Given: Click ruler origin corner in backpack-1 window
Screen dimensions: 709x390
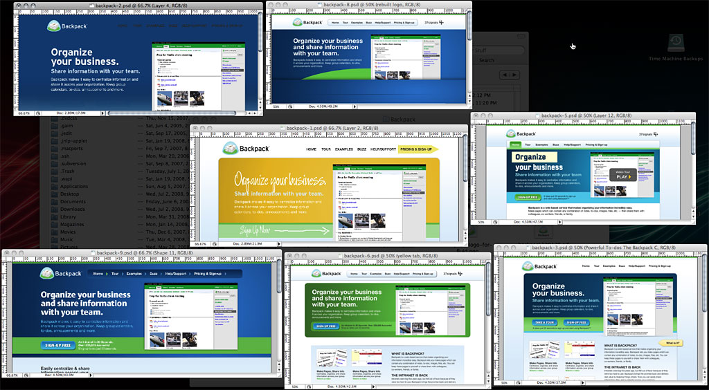Looking at the screenshot, I should [194, 135].
